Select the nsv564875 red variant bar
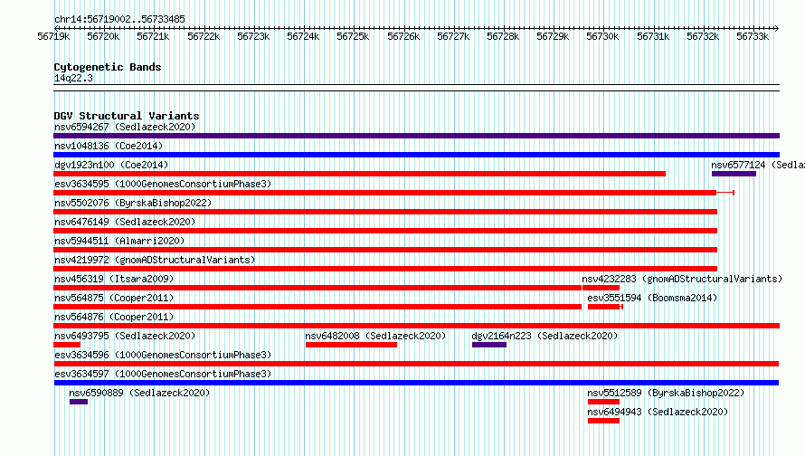The width and height of the screenshot is (805, 456). coord(317,307)
